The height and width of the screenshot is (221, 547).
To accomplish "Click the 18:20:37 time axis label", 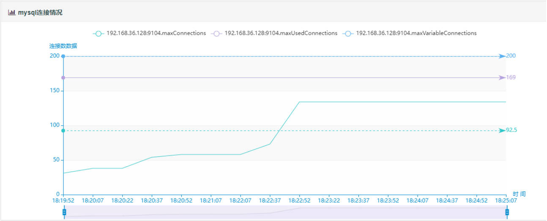I will click(152, 201).
